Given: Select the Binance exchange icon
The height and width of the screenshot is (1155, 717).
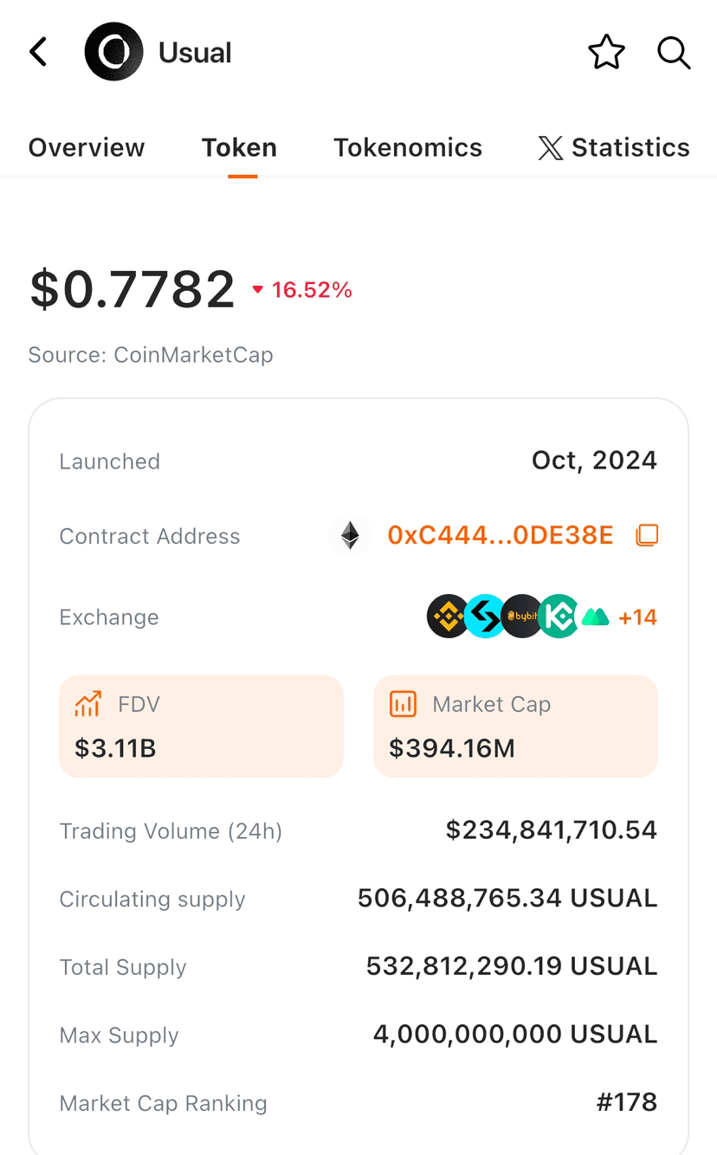Looking at the screenshot, I should 447,616.
